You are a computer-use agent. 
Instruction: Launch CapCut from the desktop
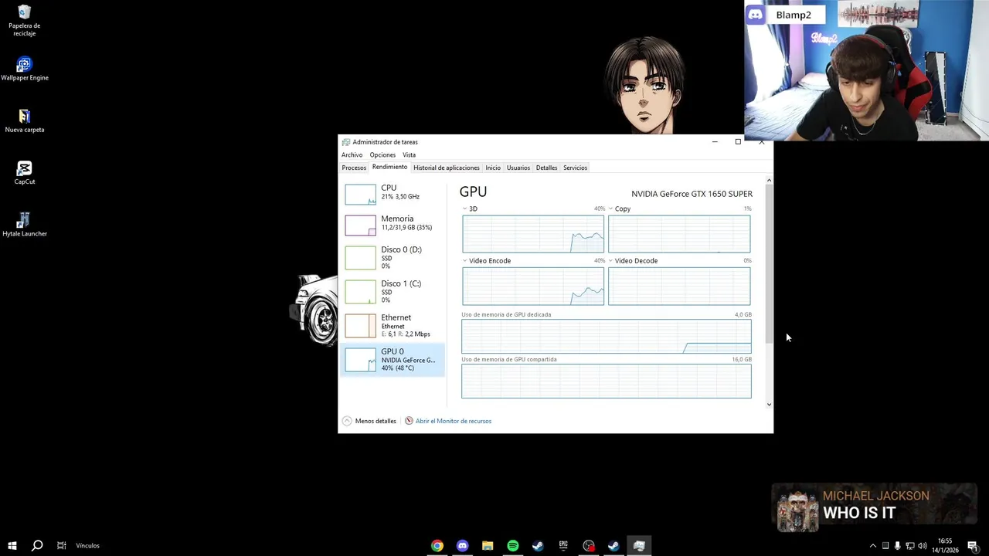[24, 173]
